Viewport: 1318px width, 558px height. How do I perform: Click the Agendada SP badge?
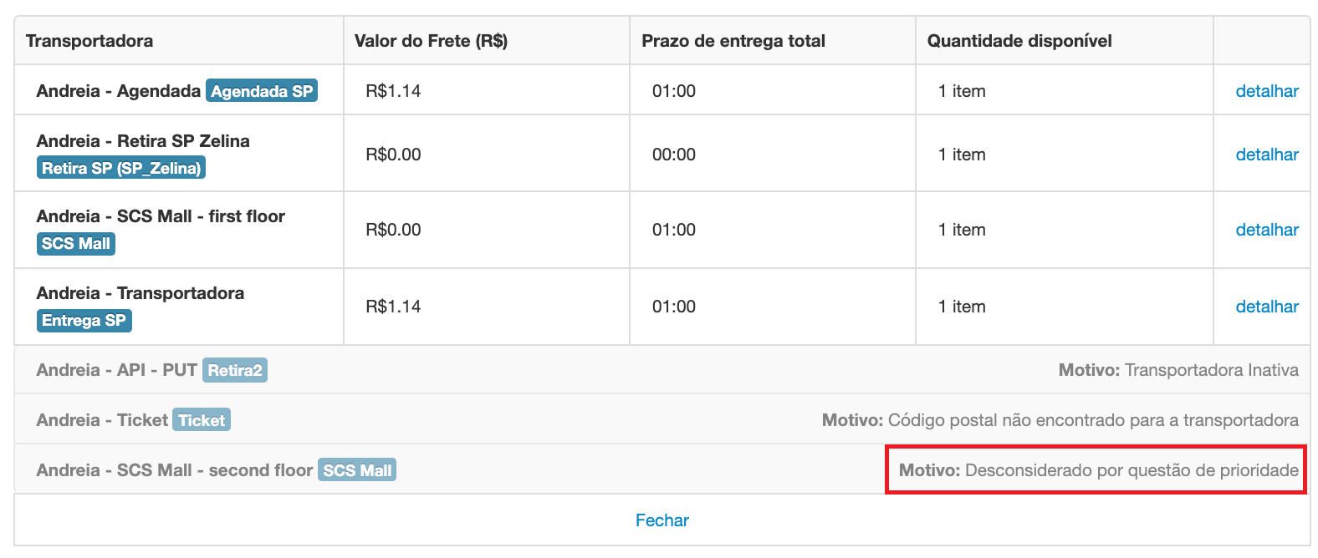pos(262,91)
